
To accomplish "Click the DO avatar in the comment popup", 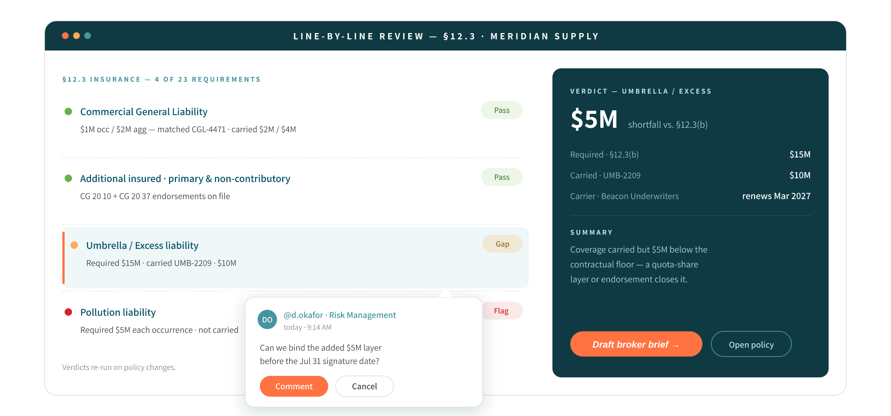I will coord(267,319).
